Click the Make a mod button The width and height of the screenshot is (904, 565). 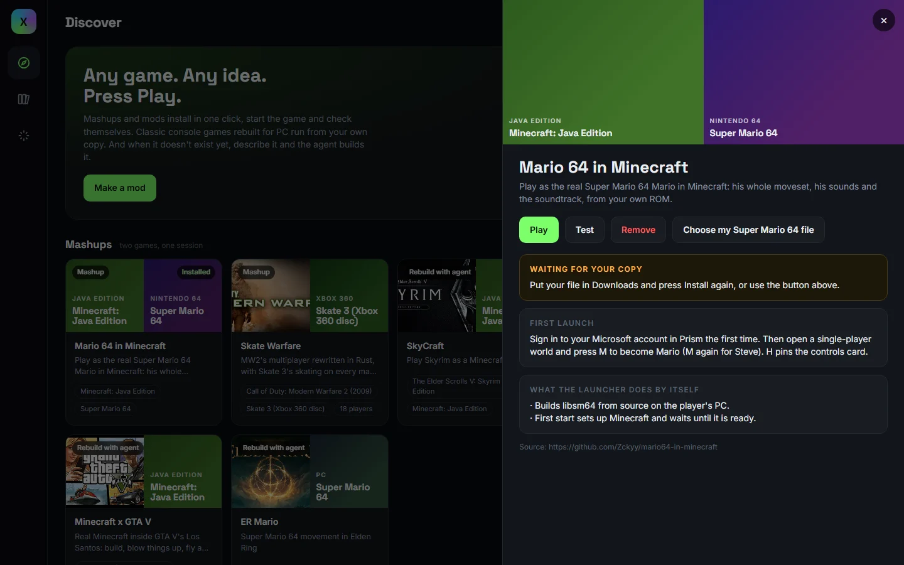pyautogui.click(x=120, y=188)
